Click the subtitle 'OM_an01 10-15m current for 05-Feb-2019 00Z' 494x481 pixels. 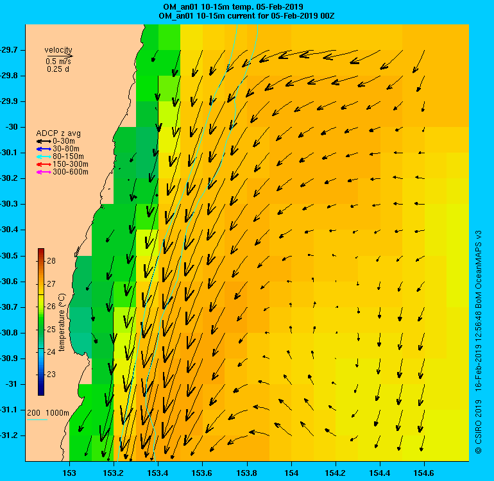click(x=246, y=16)
